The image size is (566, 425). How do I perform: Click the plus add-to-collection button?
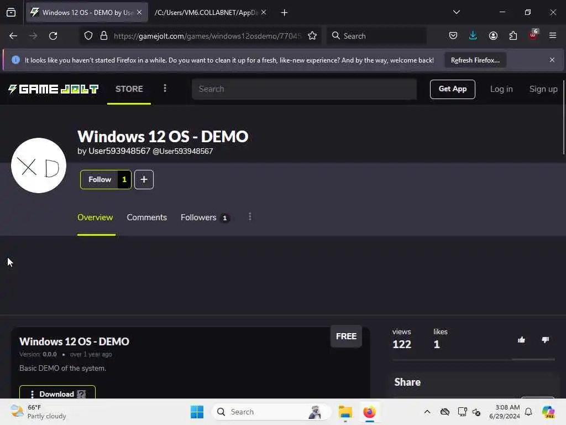coord(144,180)
